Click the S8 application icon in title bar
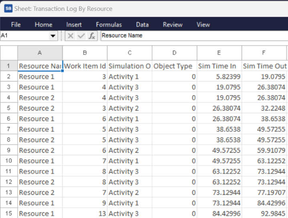The image size is (288, 218). (8, 8)
